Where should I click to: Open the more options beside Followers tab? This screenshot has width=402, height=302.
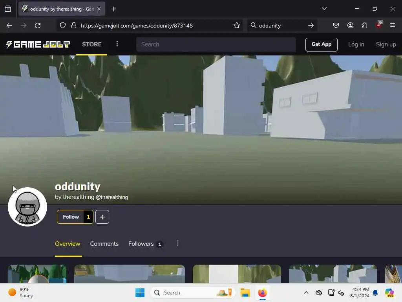(x=177, y=243)
